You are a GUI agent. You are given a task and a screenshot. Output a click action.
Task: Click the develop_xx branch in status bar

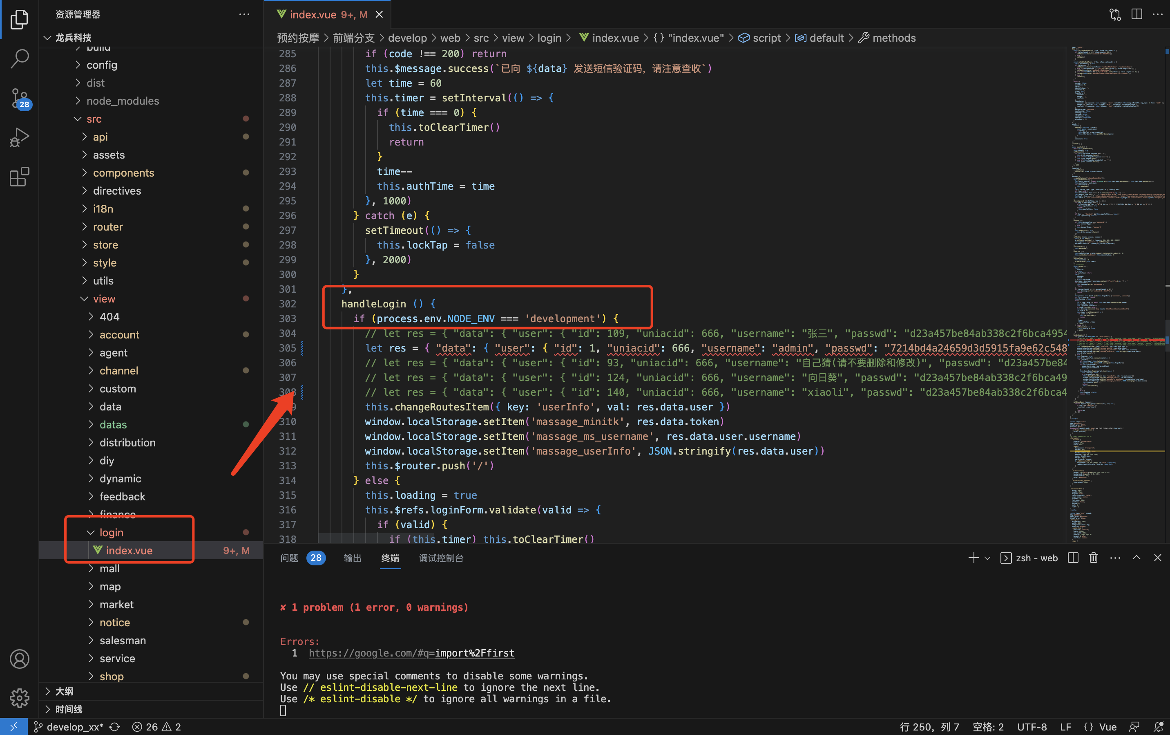pos(74,727)
